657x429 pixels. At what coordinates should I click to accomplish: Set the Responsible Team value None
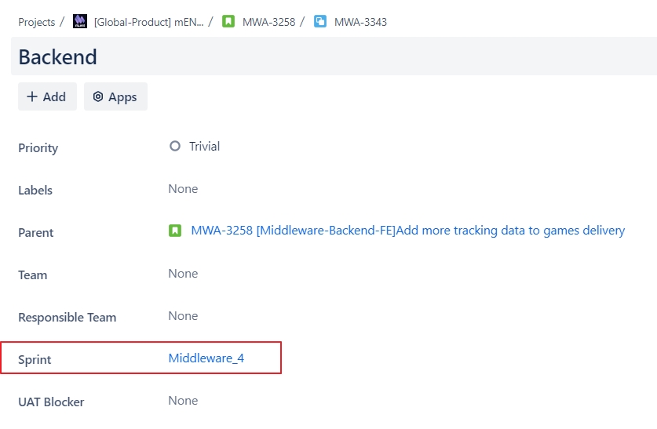click(183, 315)
